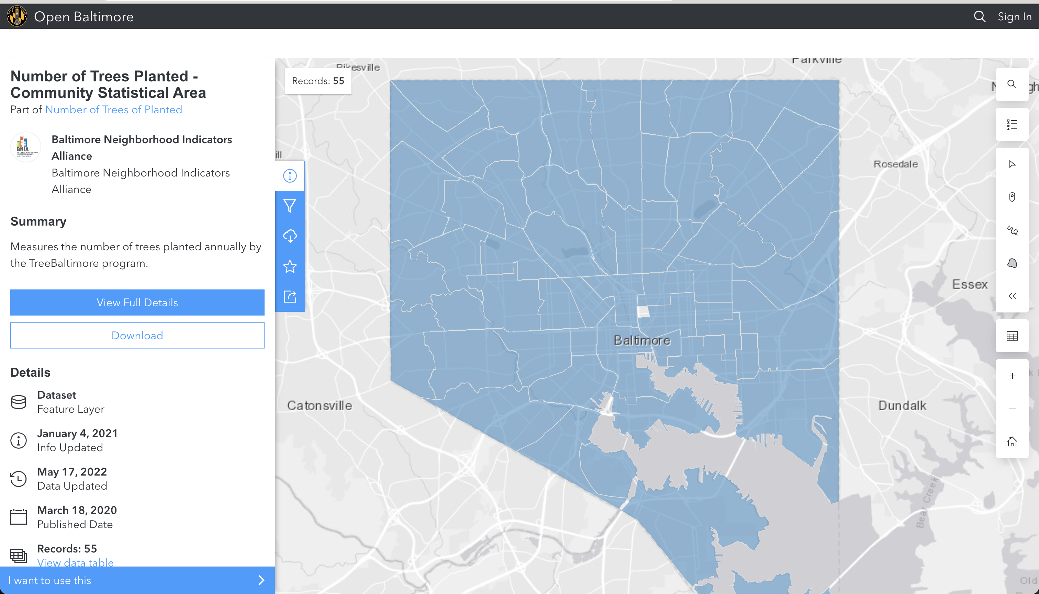Activate the freehand sketch selection tool
The height and width of the screenshot is (594, 1039).
(x=1012, y=230)
